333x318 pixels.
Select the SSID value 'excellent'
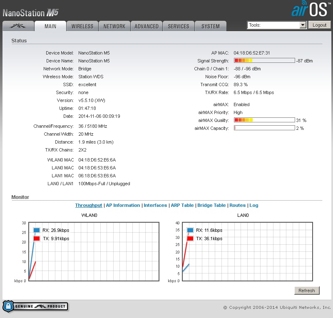[x=87, y=84]
